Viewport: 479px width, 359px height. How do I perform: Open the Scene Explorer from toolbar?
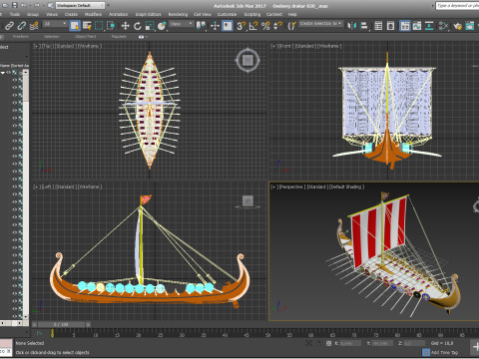378,26
